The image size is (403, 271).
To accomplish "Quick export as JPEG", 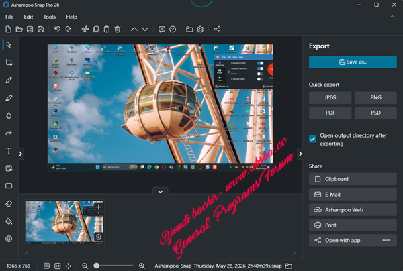I will [330, 97].
